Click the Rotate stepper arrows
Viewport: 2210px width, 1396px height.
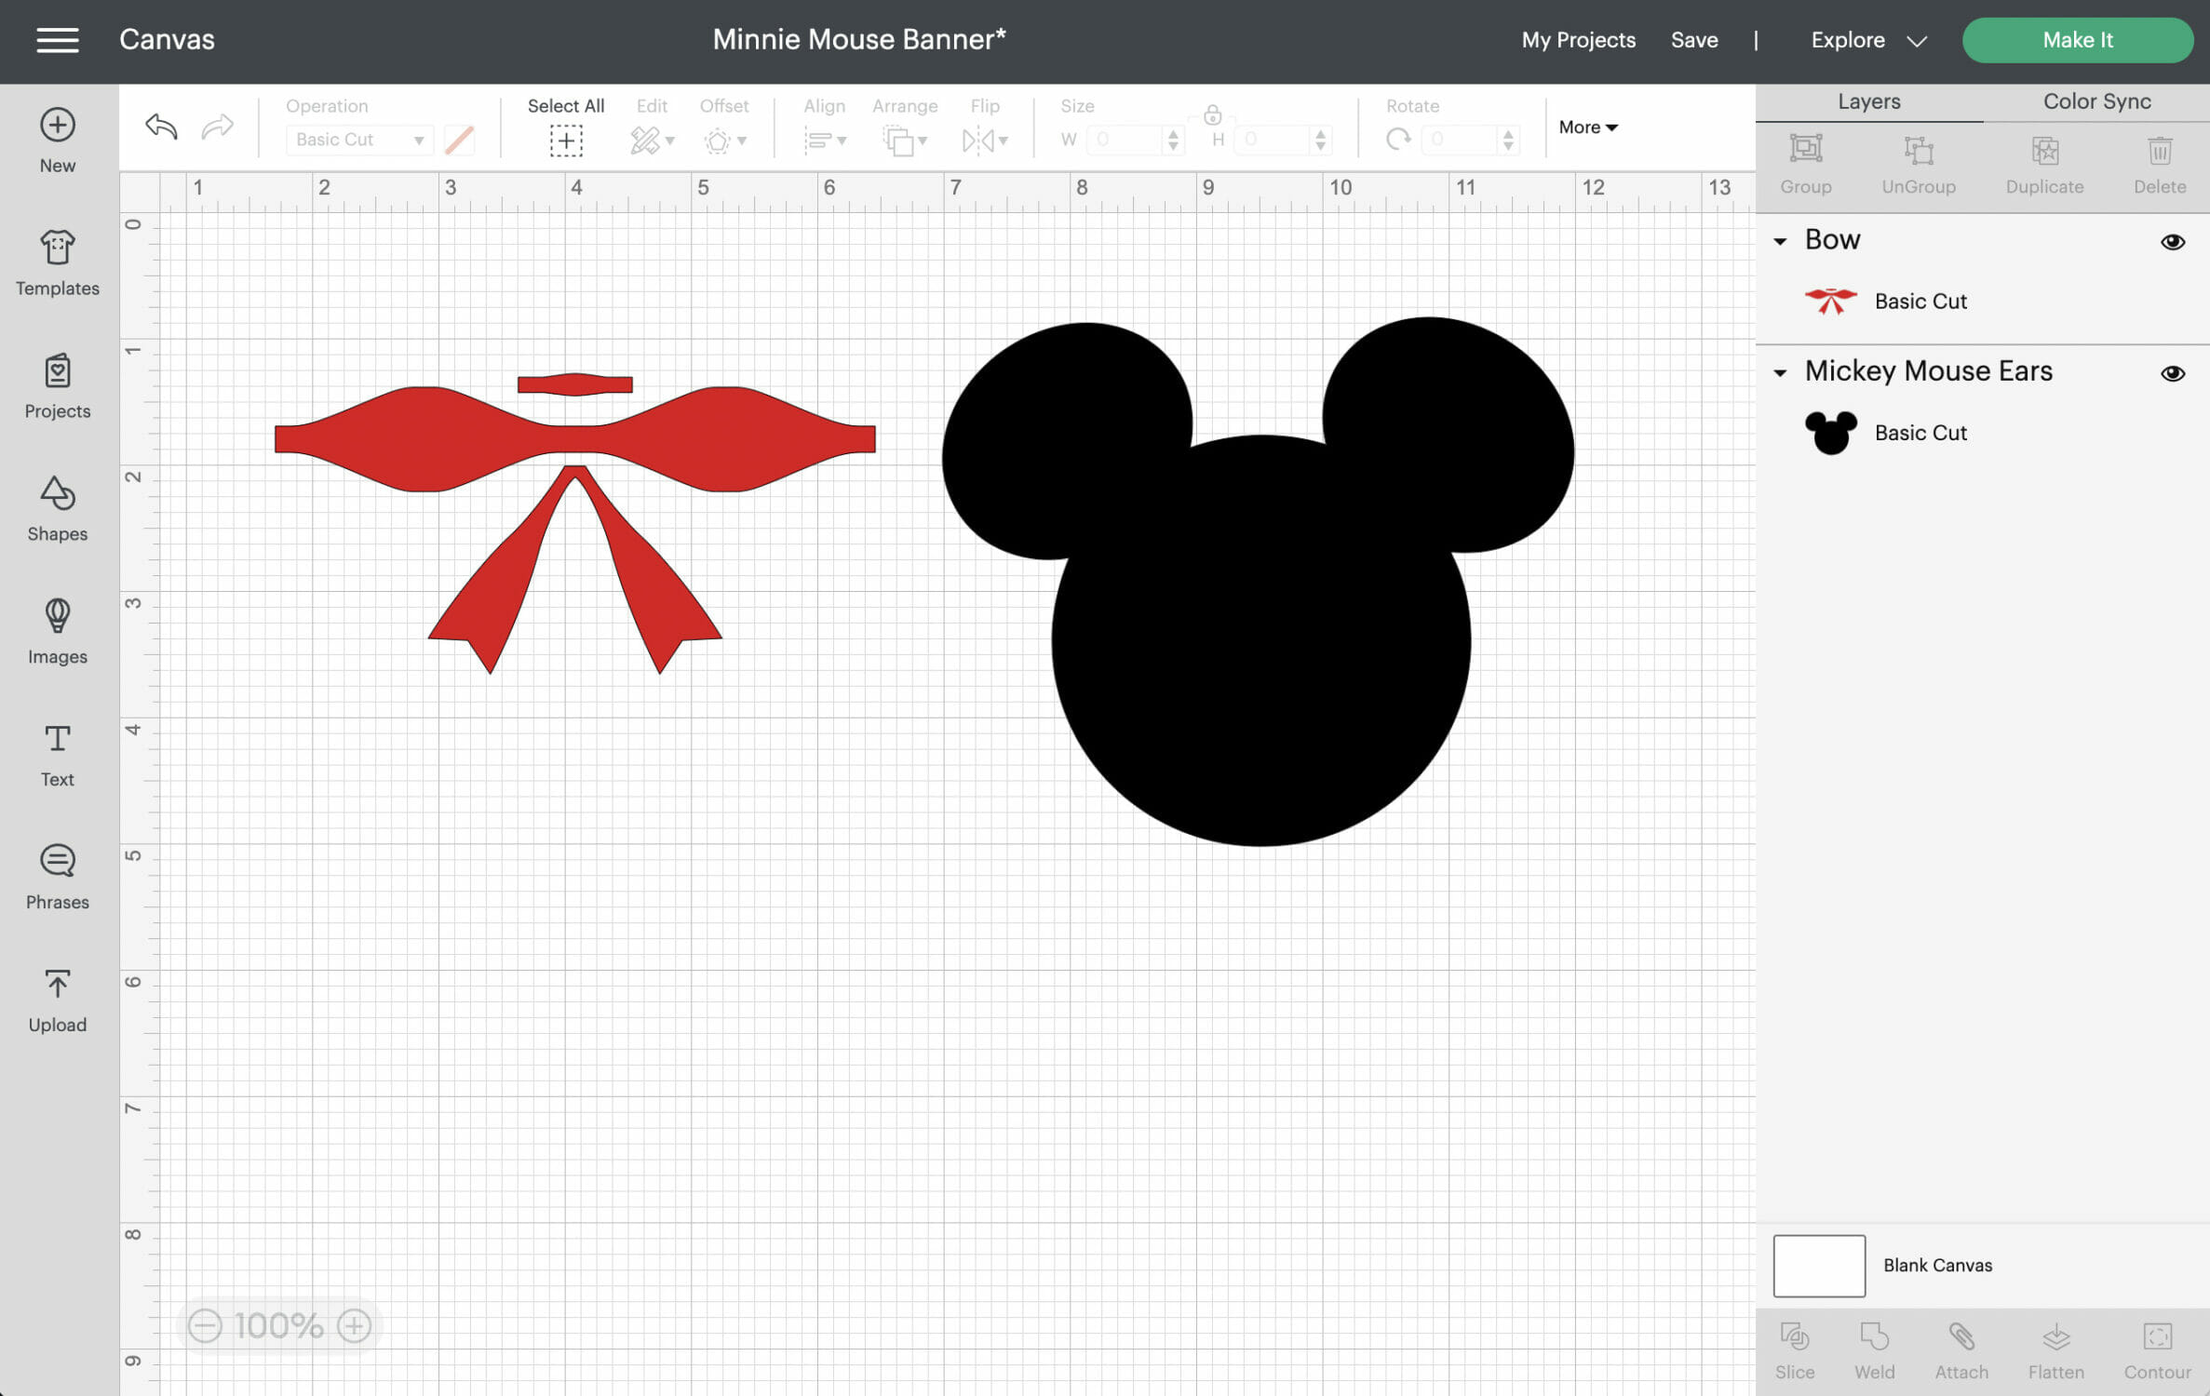[x=1508, y=140]
